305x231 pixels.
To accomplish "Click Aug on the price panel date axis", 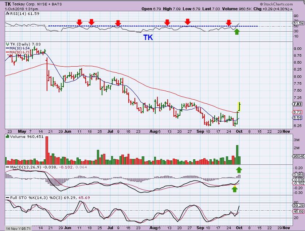I will click(153, 131).
